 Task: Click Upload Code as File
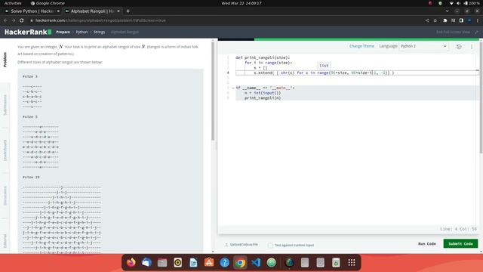point(241,245)
